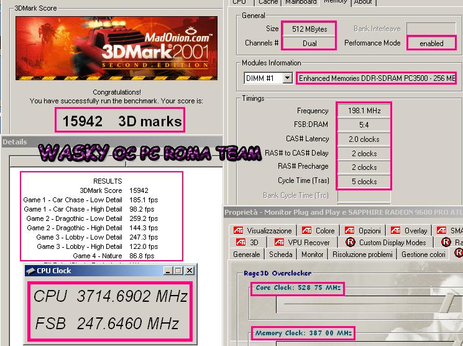463x346 pixels.
Task: Click Game 3 Lobby High Detail result
Action: click(x=98, y=246)
